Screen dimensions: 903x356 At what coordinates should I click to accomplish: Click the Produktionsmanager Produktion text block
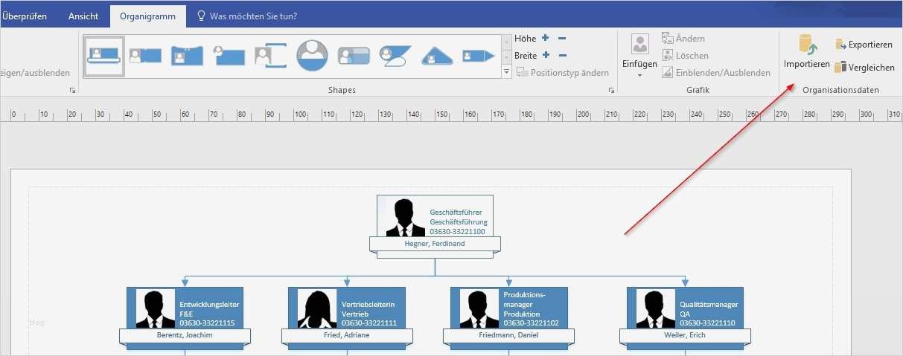point(529,308)
